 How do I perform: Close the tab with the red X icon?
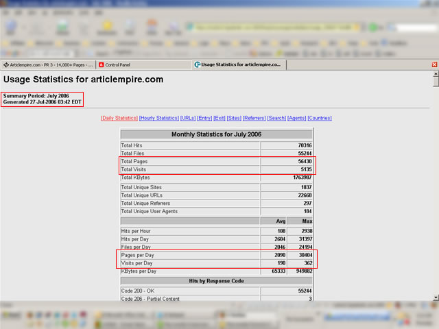434,64
